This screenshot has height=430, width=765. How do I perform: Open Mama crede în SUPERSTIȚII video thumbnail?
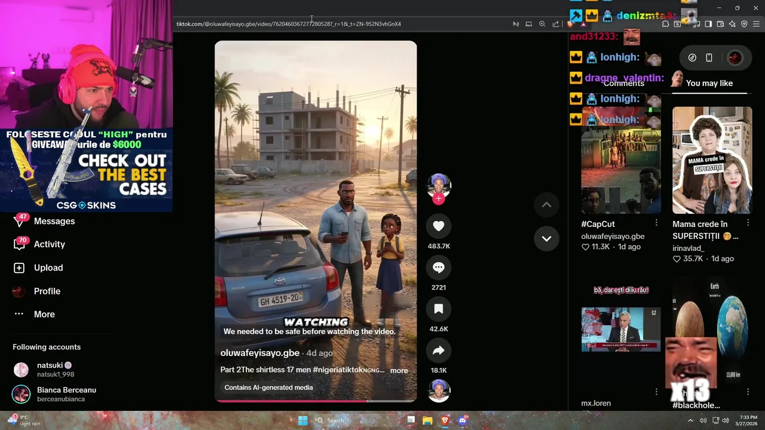[x=712, y=160]
